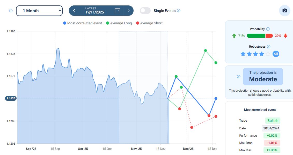Click the Latest 19/11/2025 date field
This screenshot has height=155, width=293.
click(95, 11)
